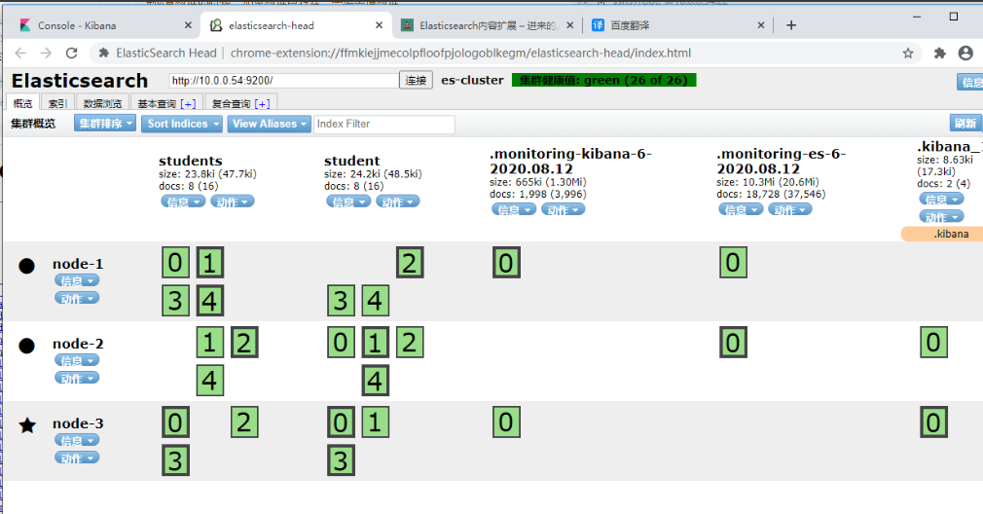Go back using browser back arrow
The width and height of the screenshot is (983, 514).
pyautogui.click(x=20, y=54)
